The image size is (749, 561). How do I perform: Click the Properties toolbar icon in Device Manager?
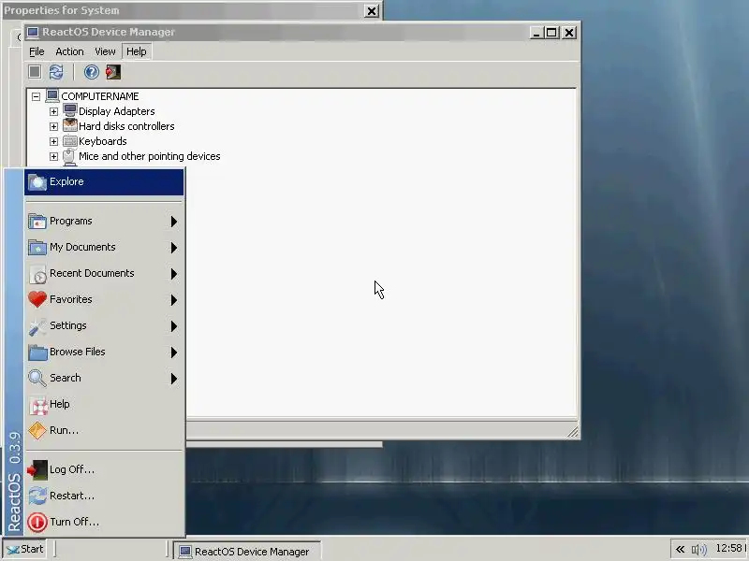point(35,72)
